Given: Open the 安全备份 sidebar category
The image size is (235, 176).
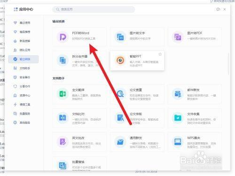Looking at the screenshot, I should [23, 77].
